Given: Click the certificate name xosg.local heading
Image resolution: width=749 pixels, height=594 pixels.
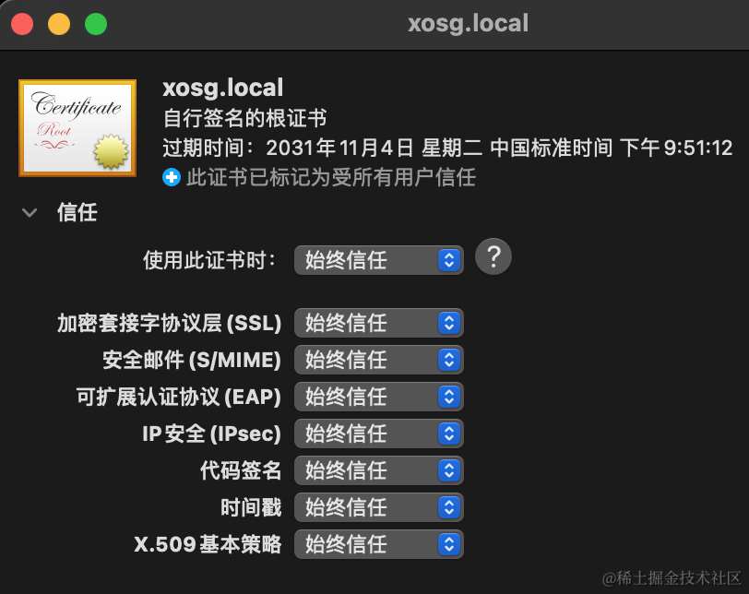Looking at the screenshot, I should 223,88.
